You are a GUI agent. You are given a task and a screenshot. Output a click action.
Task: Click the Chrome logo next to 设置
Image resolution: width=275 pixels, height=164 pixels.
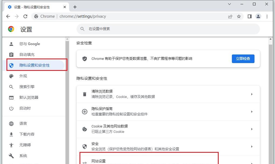point(11,29)
